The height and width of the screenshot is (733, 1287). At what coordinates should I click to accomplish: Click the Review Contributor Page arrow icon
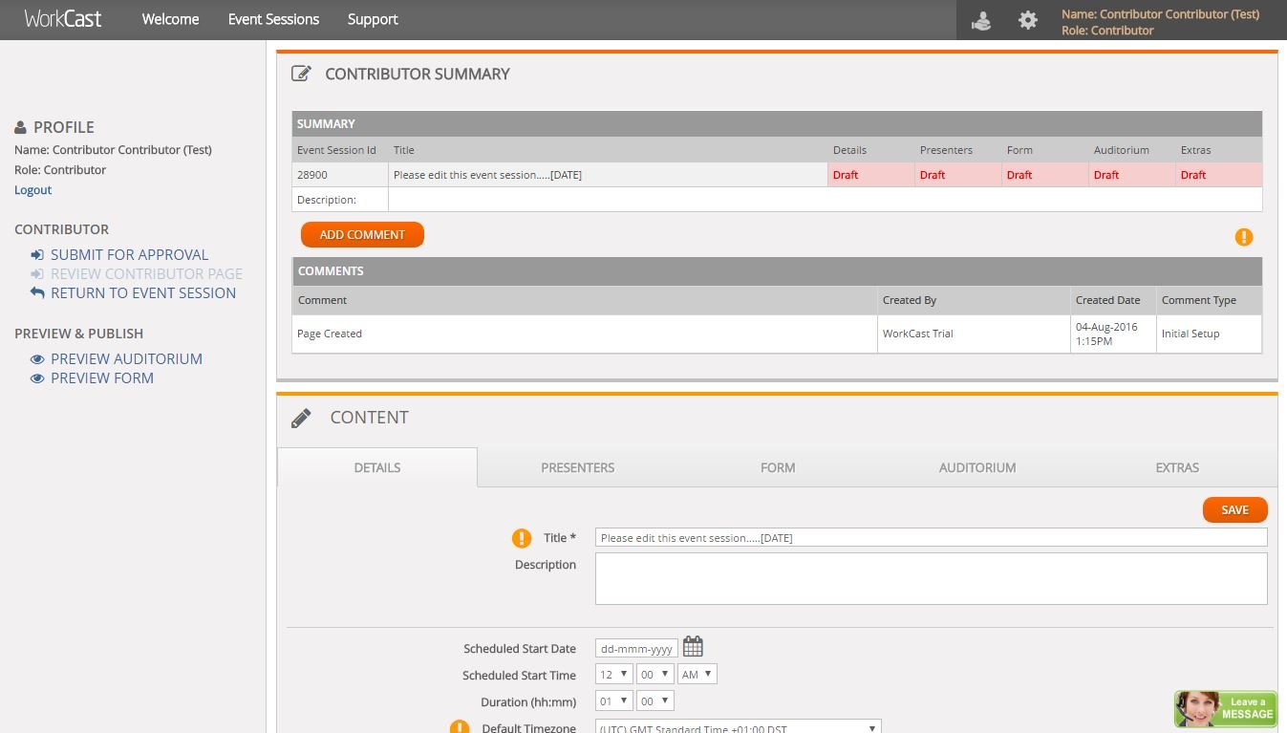(x=37, y=274)
